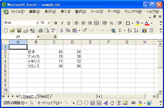
Task: Open the font size dropdown
Action: [49, 23]
